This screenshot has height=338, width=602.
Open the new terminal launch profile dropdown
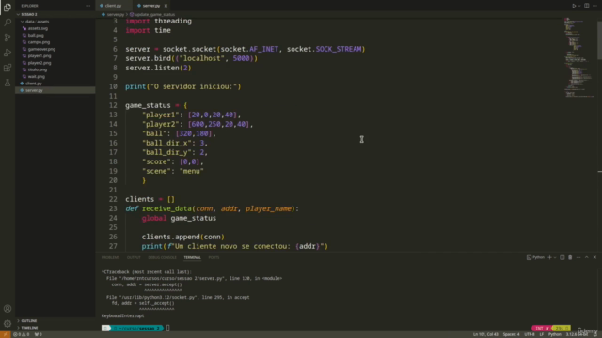555,257
